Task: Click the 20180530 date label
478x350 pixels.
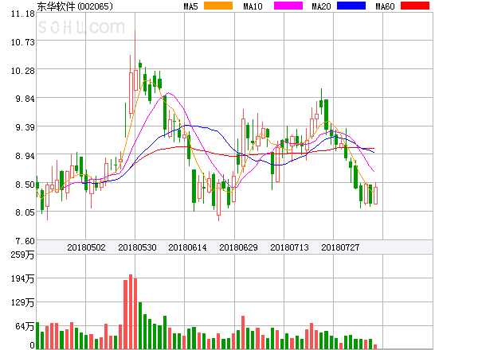Action: (137, 247)
